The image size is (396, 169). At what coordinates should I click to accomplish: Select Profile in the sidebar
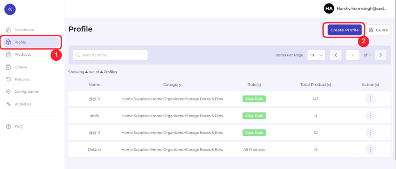pos(31,42)
